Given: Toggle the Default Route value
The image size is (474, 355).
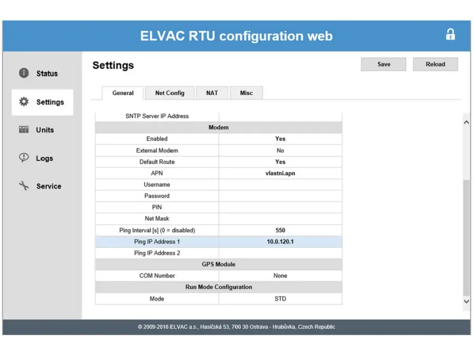Looking at the screenshot, I should pyautogui.click(x=280, y=162).
